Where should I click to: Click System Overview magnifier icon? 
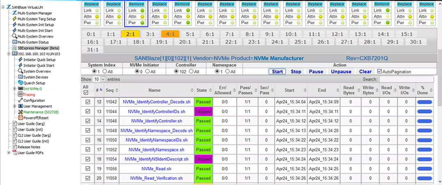tap(21, 71)
